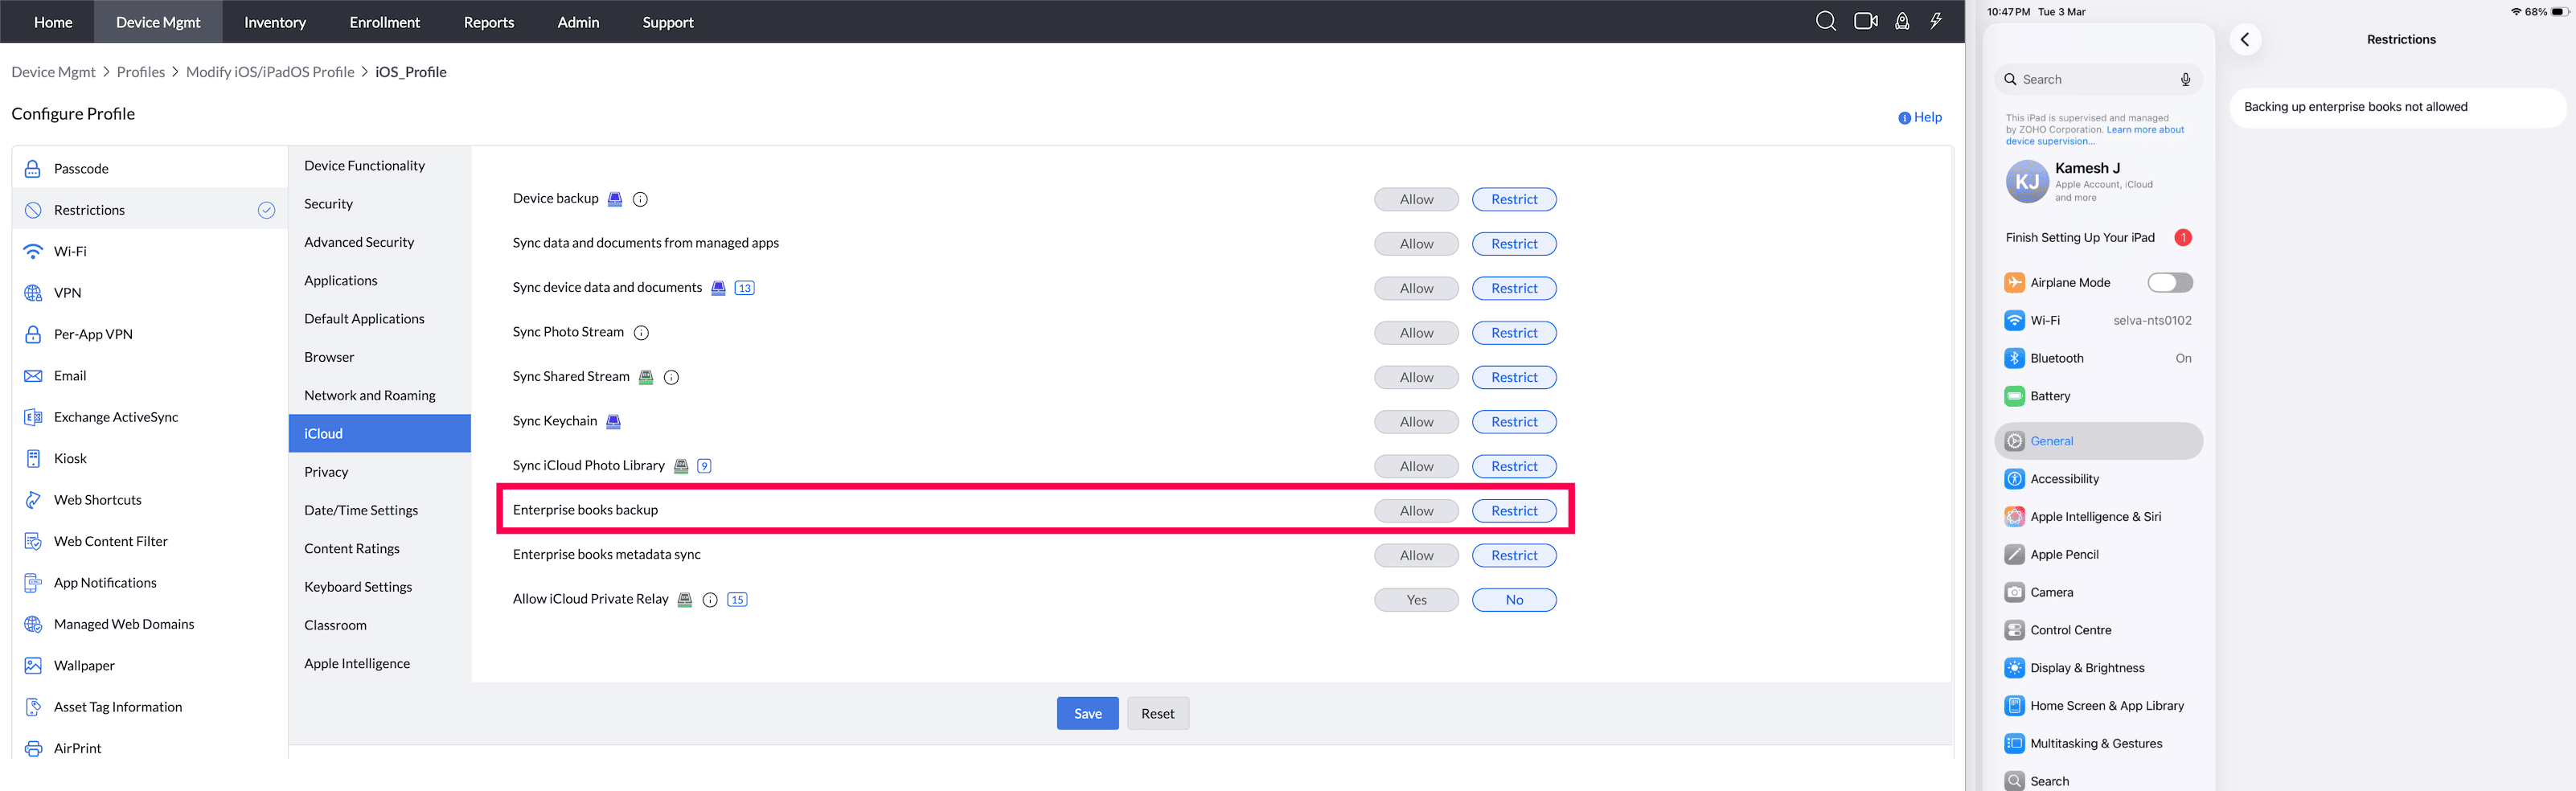Click the version 9 badge beside iCloud Photo Library
The image size is (2576, 791).
(x=704, y=466)
